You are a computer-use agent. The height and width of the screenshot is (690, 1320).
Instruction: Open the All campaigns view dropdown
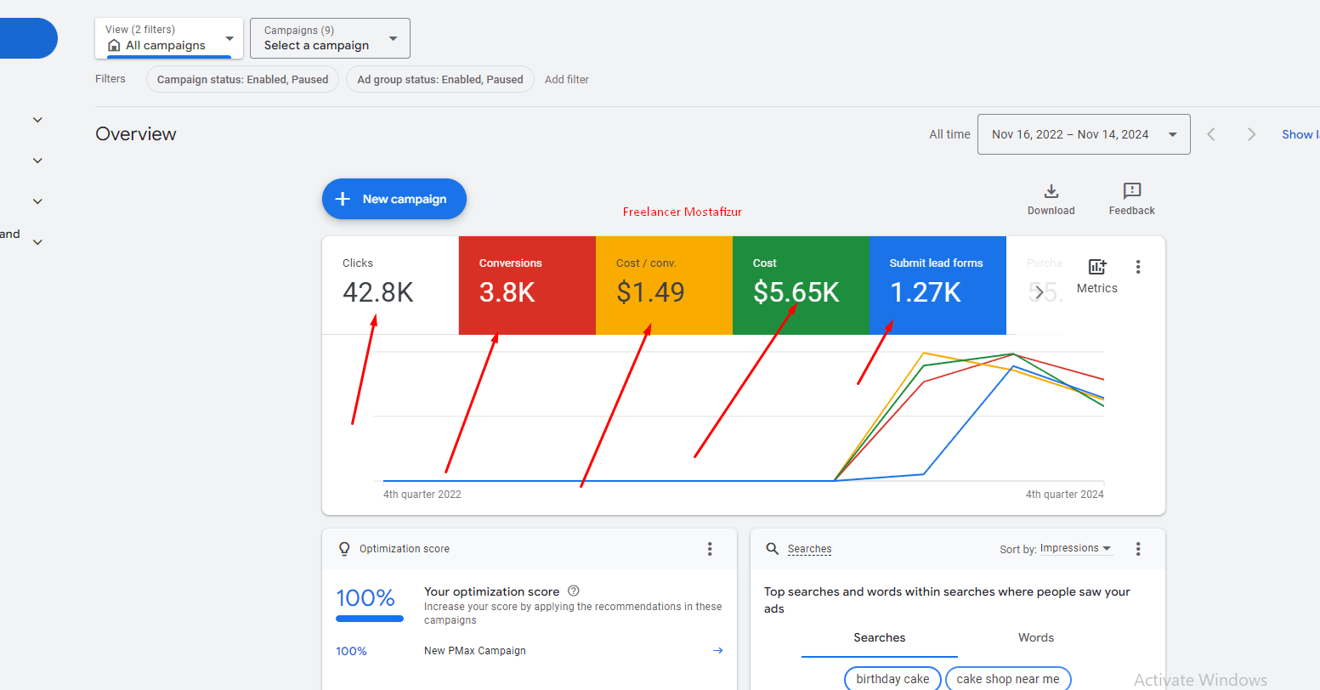click(169, 38)
